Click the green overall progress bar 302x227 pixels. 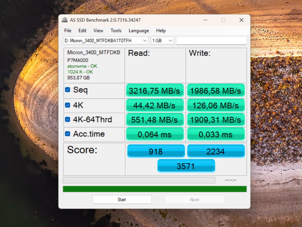click(x=155, y=189)
